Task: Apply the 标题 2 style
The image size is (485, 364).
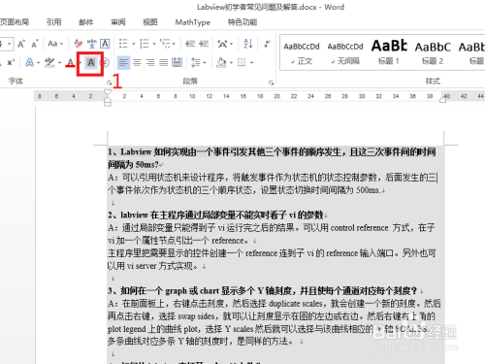Action: [x=433, y=52]
